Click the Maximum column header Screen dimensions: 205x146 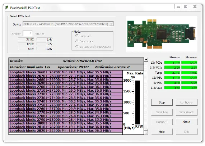pos(191,57)
